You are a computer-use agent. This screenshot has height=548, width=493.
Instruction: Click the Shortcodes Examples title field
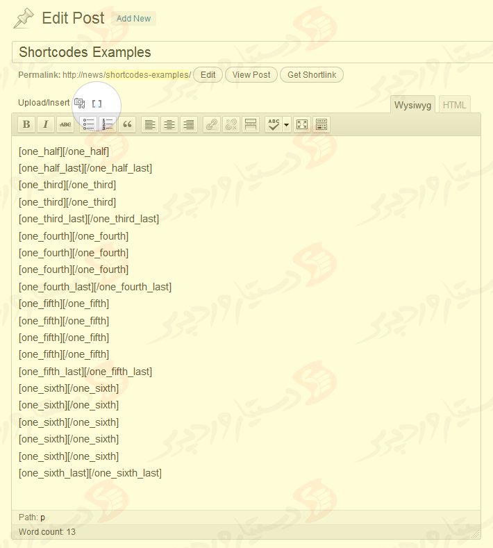(x=252, y=52)
